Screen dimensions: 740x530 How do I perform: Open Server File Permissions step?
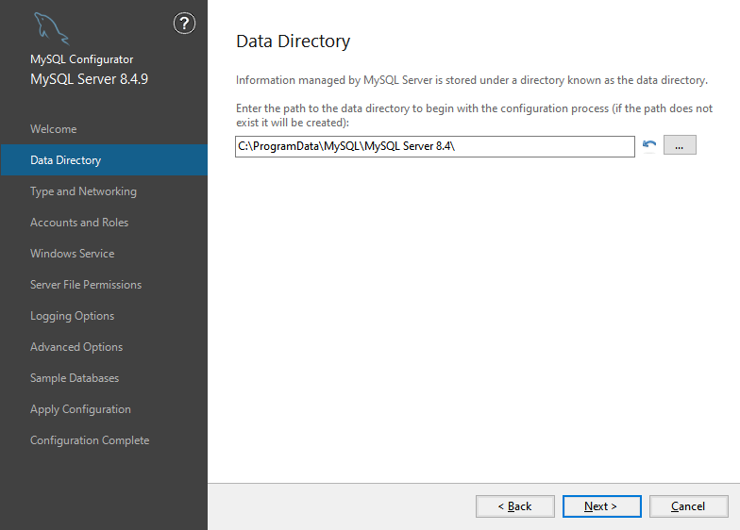click(x=86, y=285)
